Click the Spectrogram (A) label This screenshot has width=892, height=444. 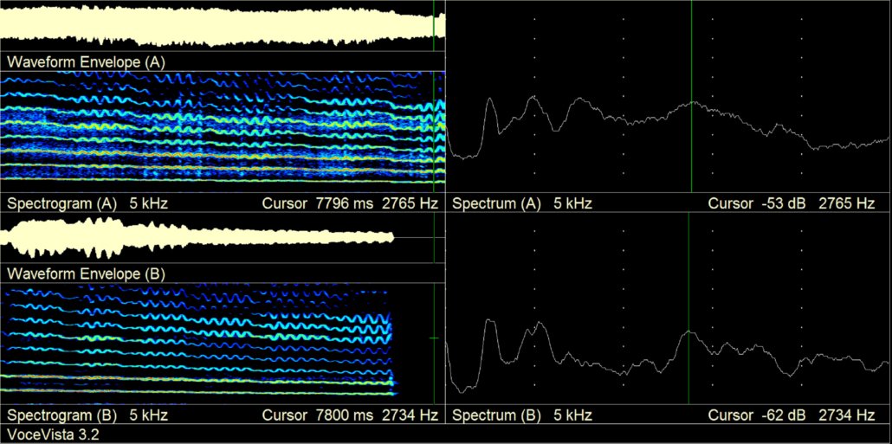62,203
